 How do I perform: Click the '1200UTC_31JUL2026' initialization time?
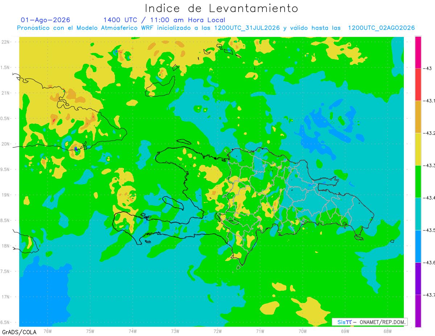[247, 28]
